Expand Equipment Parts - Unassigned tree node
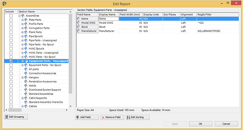The height and width of the screenshot is (130, 243). pos(23,61)
